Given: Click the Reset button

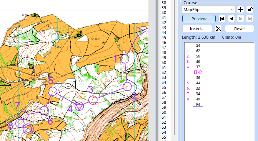Looking at the screenshot, I should click(240, 29).
